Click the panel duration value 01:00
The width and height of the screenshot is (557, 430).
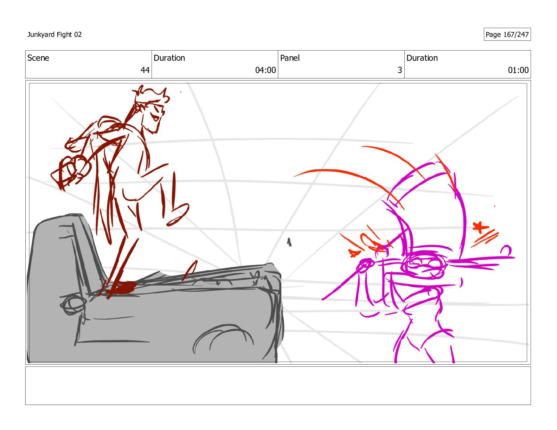(x=518, y=70)
